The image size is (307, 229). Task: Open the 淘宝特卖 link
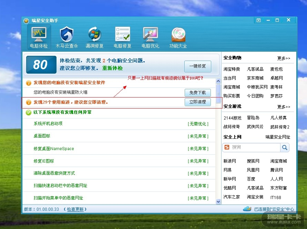point(232,69)
